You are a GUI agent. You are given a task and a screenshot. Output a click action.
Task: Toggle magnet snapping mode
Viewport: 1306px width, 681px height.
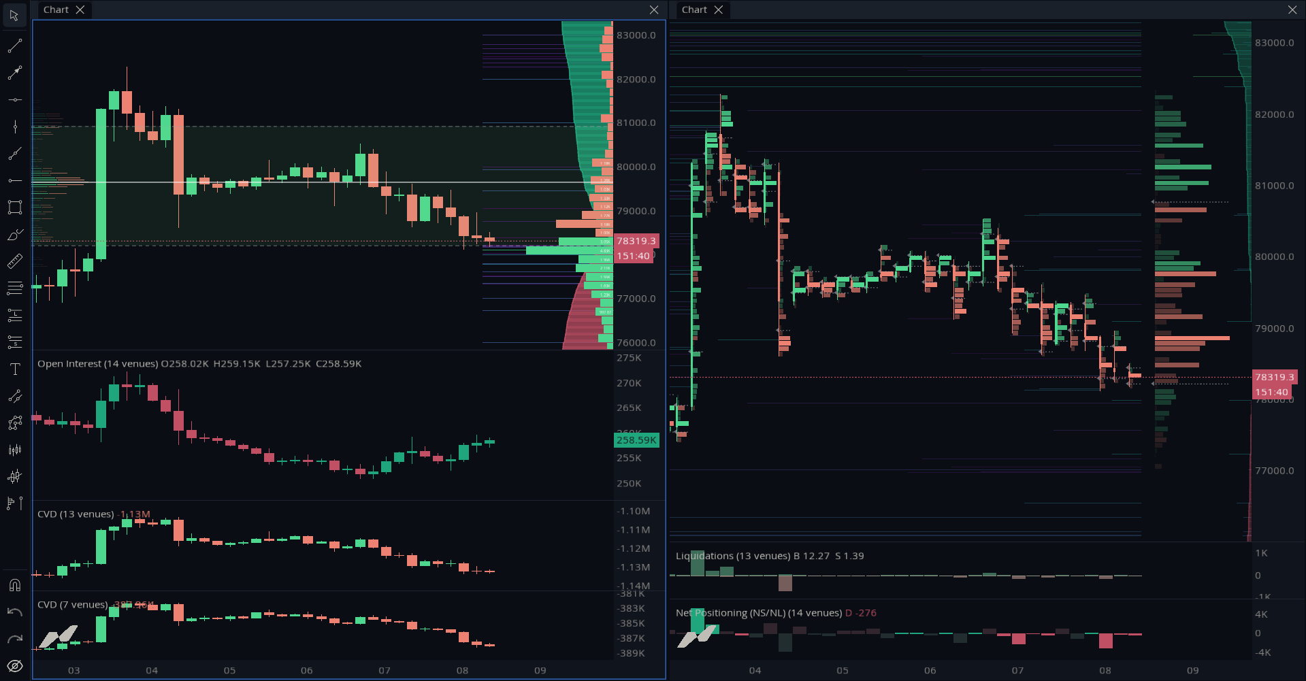point(14,585)
